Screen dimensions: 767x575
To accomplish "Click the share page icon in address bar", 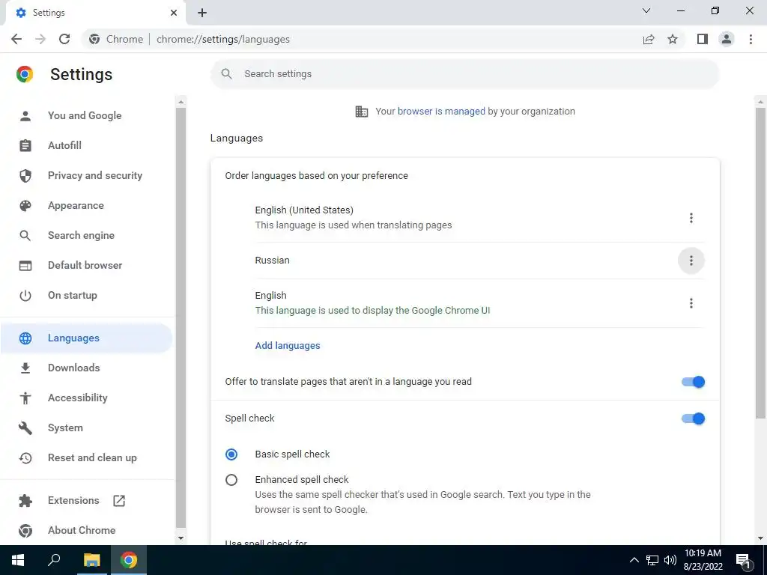I will coord(649,39).
